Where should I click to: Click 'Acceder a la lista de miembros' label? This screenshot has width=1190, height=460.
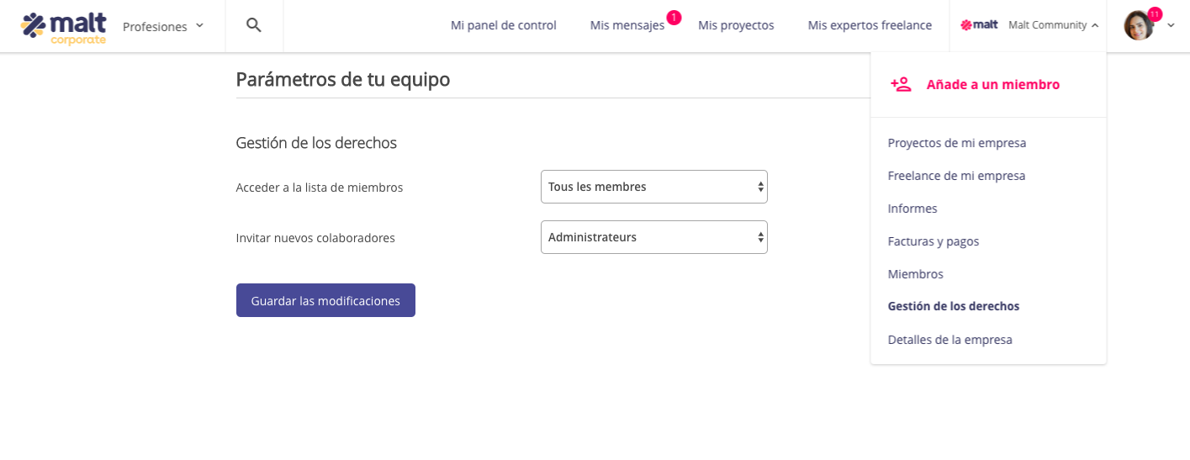pos(320,188)
